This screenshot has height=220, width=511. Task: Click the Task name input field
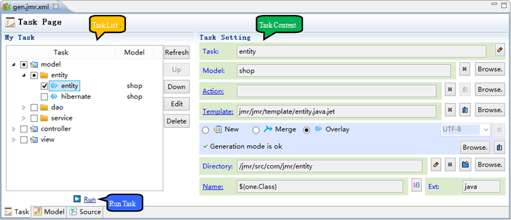[x=362, y=52]
